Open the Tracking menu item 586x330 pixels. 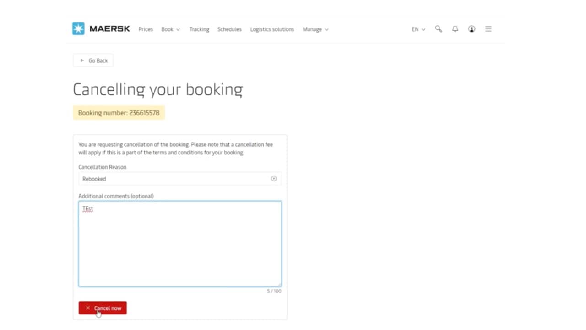pos(199,29)
